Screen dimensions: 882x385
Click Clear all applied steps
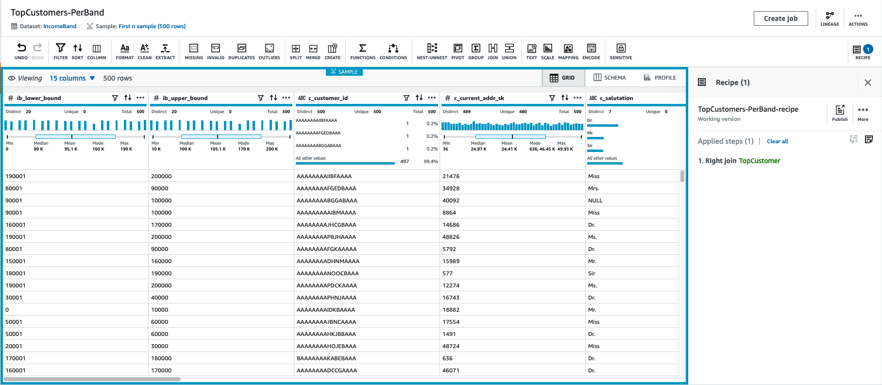click(778, 141)
